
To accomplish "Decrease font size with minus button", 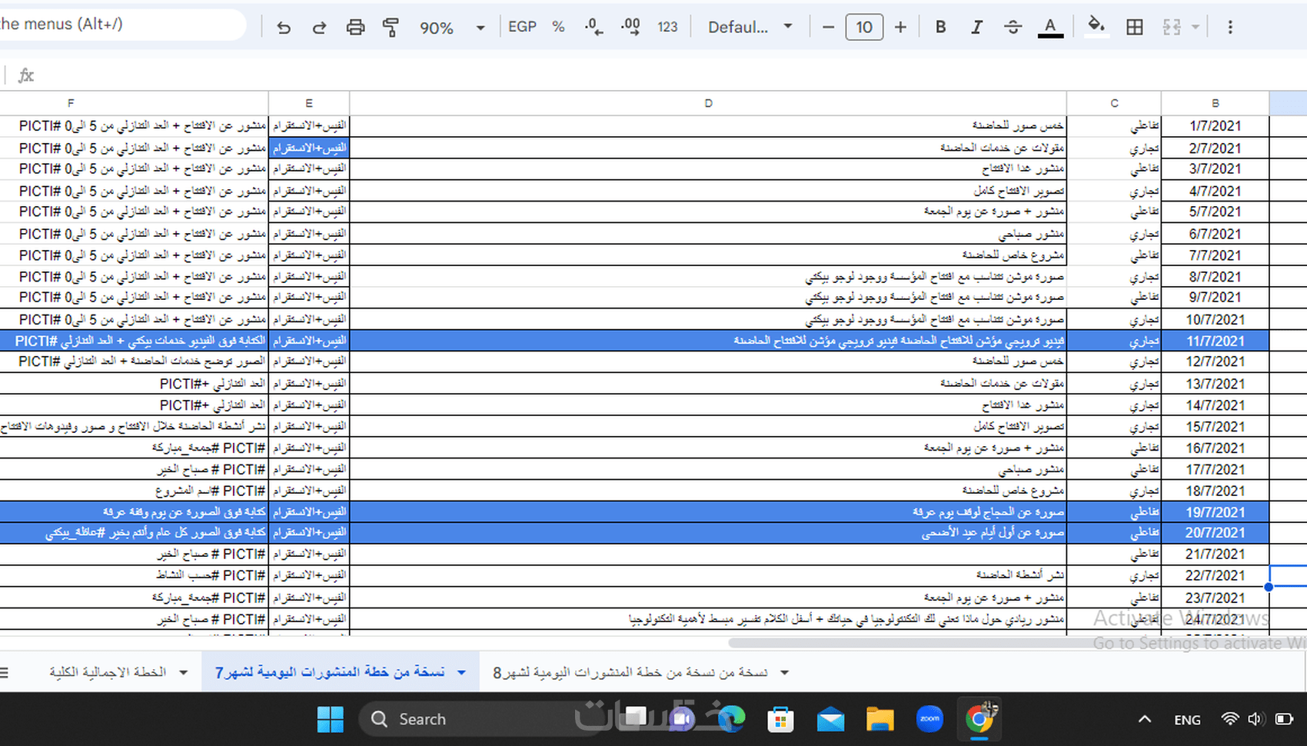I will (x=828, y=28).
